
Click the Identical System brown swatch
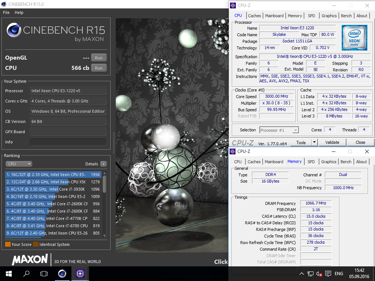[36, 244]
